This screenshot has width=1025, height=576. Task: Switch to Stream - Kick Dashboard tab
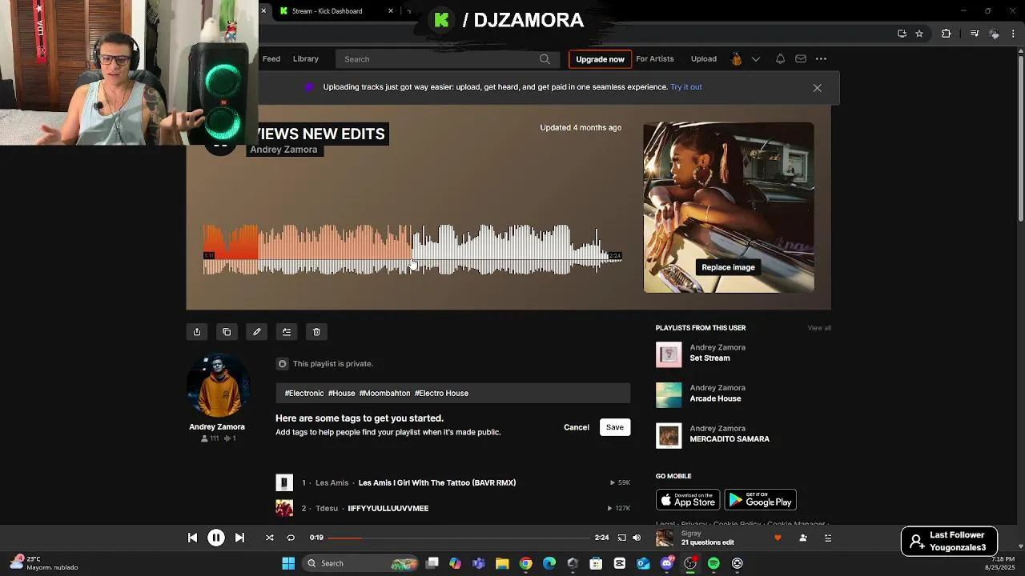coord(336,11)
